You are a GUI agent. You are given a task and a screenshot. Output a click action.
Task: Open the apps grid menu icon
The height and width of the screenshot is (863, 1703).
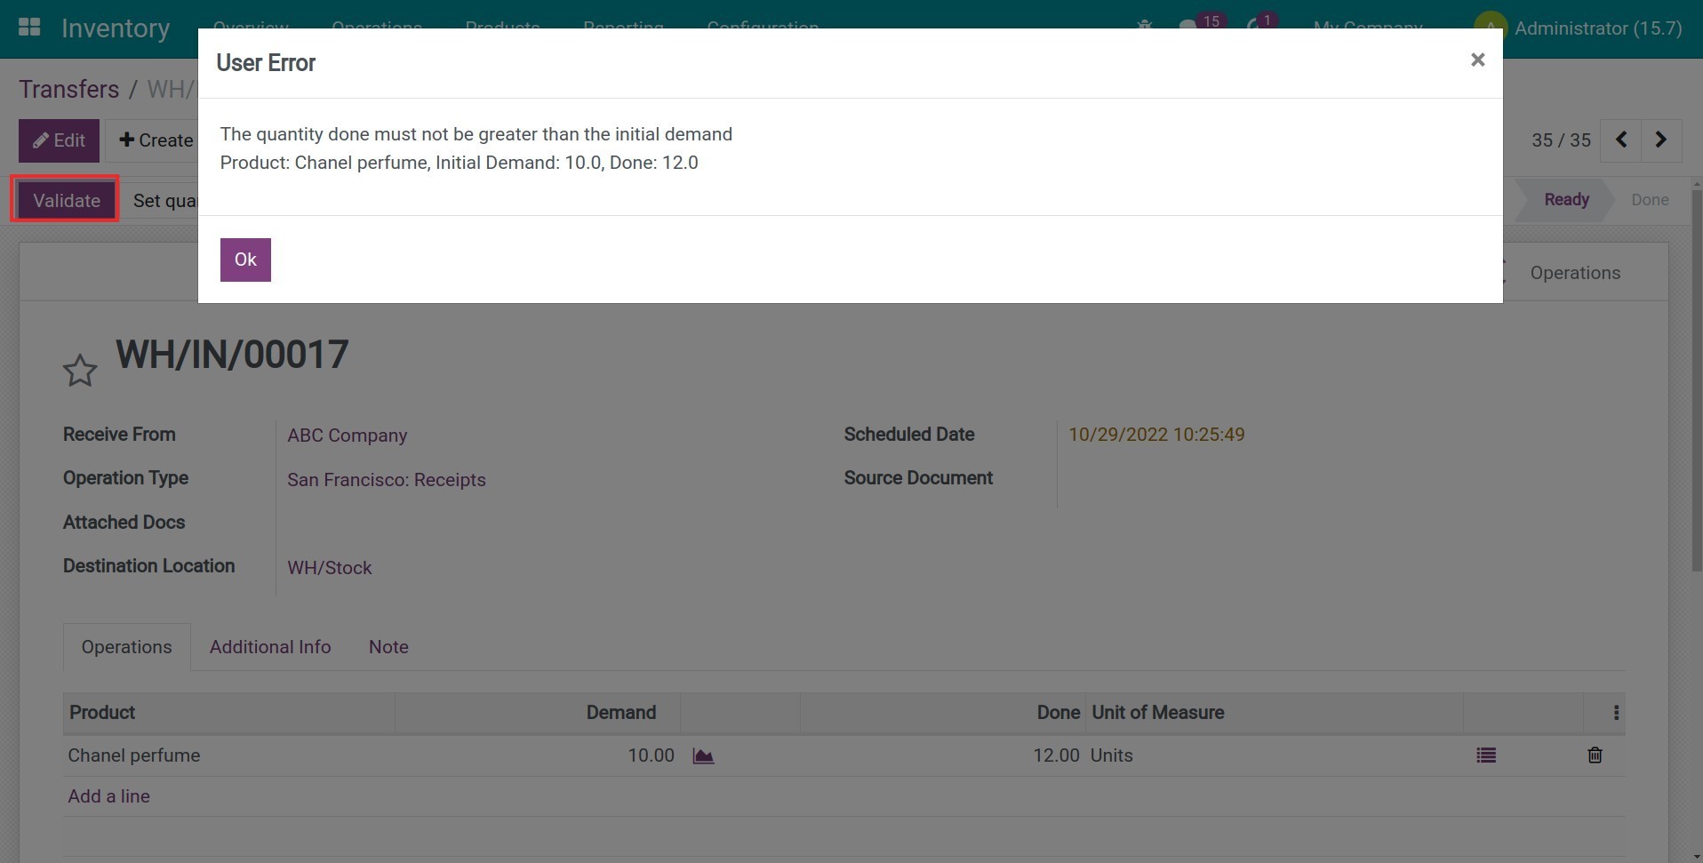(x=29, y=28)
